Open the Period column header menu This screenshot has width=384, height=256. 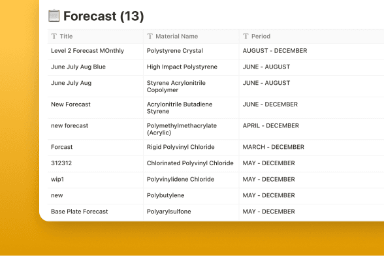(x=312, y=37)
